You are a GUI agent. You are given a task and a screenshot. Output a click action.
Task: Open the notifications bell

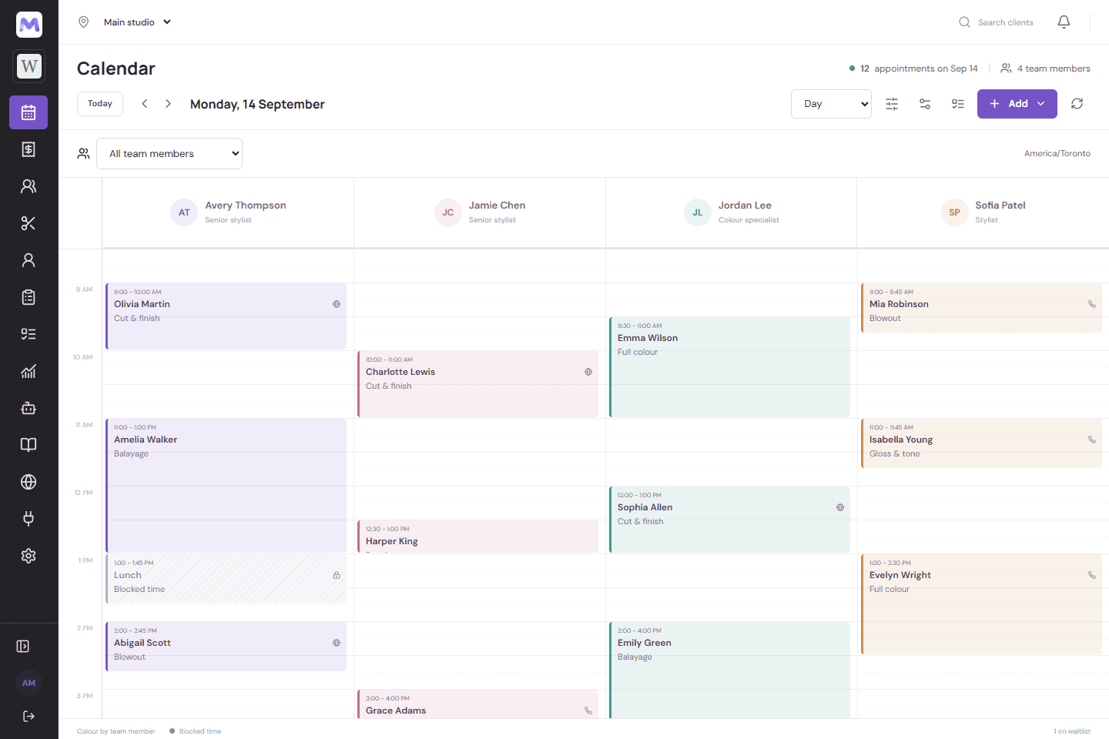coord(1064,22)
